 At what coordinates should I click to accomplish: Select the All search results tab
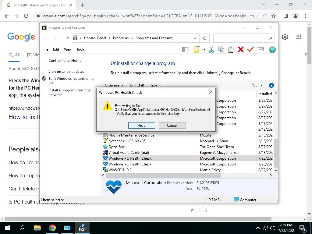[14, 55]
